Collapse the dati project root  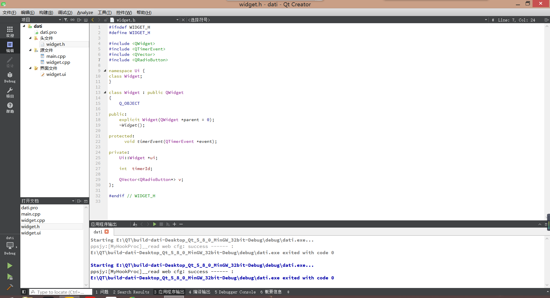coord(24,26)
